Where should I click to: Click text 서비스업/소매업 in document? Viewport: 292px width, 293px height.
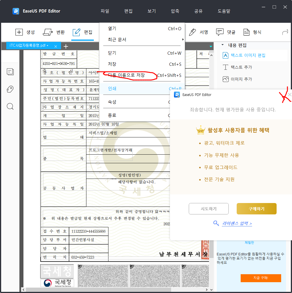pyautogui.click(x=103, y=133)
